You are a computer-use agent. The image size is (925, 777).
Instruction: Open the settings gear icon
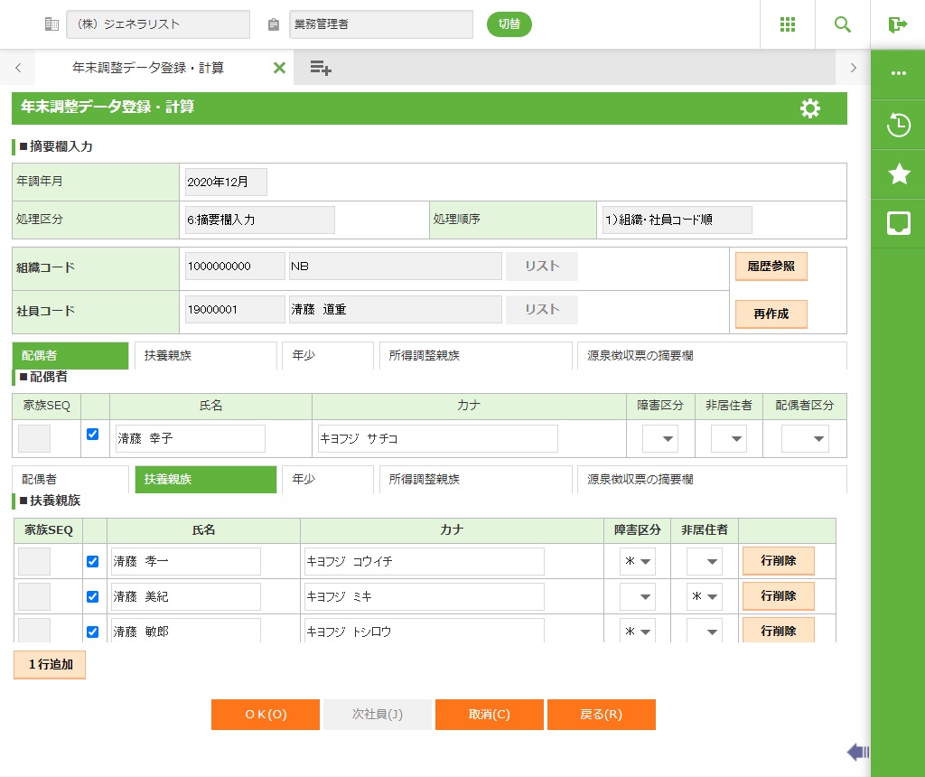click(810, 108)
